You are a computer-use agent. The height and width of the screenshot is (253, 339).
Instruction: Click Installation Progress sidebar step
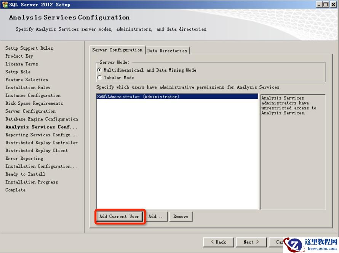pyautogui.click(x=32, y=182)
